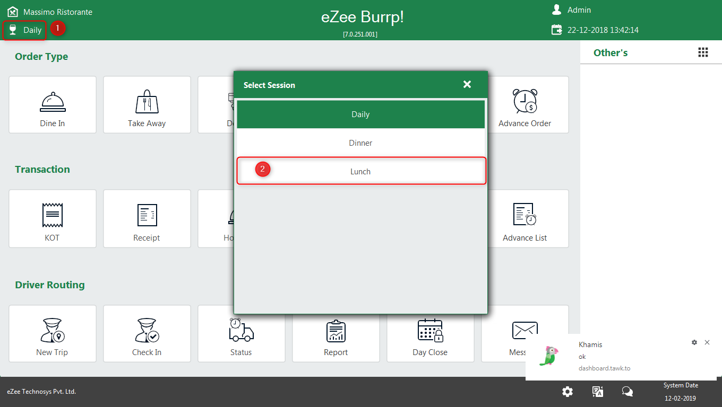Open the Take Away order type

tap(147, 104)
